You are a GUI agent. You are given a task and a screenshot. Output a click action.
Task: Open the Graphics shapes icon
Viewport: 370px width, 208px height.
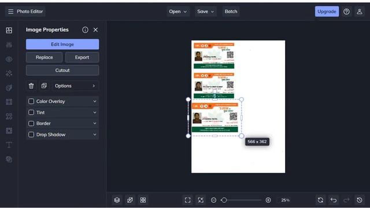point(9,116)
